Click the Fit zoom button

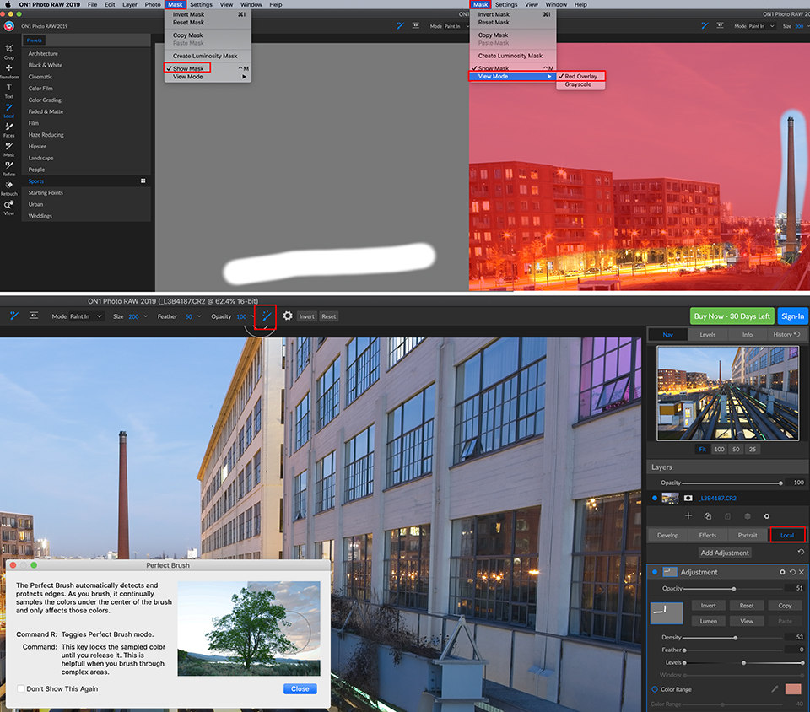pos(703,449)
